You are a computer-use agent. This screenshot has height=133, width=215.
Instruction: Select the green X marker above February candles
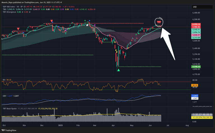coord(85,21)
